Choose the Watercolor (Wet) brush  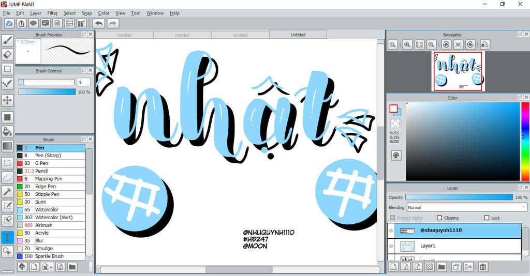tap(51, 218)
